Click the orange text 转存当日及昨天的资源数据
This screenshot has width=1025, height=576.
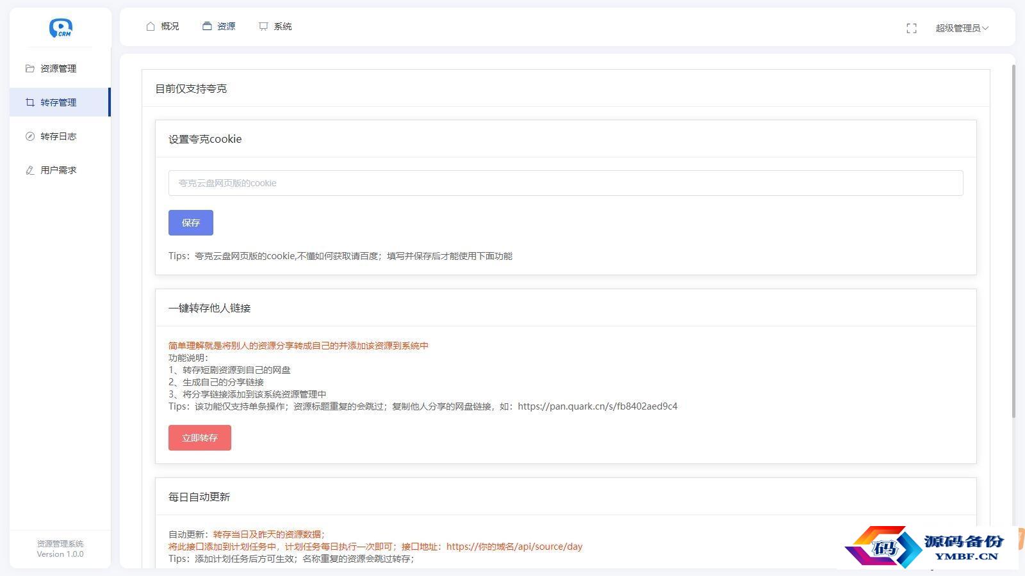tap(267, 534)
